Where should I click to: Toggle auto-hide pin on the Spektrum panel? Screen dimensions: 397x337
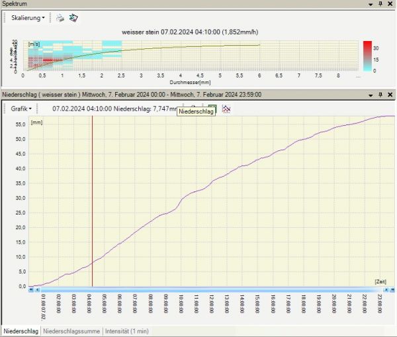tap(380, 4)
